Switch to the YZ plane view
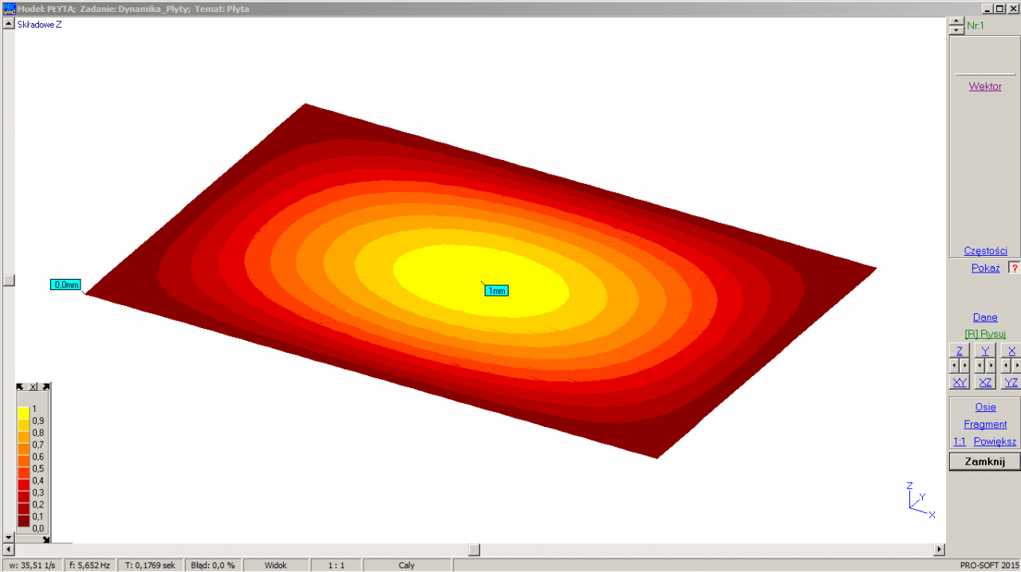Viewport: 1021px width, 572px height. click(x=1011, y=382)
